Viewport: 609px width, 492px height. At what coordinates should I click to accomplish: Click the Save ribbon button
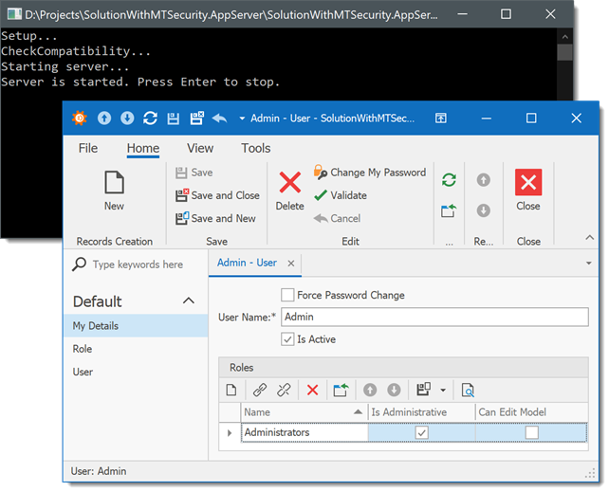click(194, 173)
